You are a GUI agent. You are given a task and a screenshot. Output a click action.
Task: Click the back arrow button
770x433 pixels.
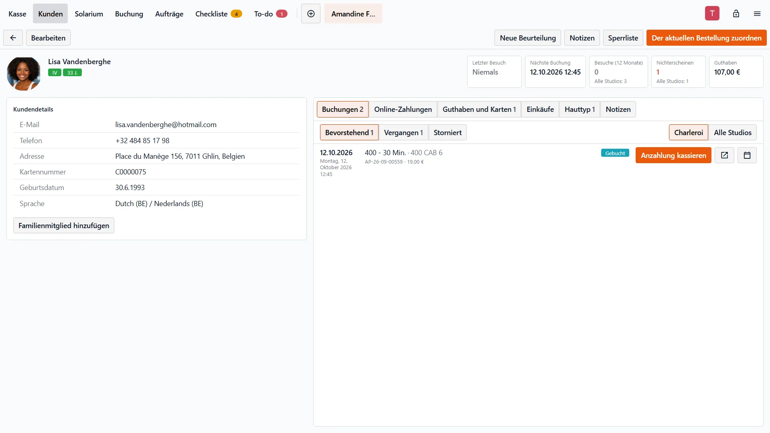pyautogui.click(x=13, y=38)
